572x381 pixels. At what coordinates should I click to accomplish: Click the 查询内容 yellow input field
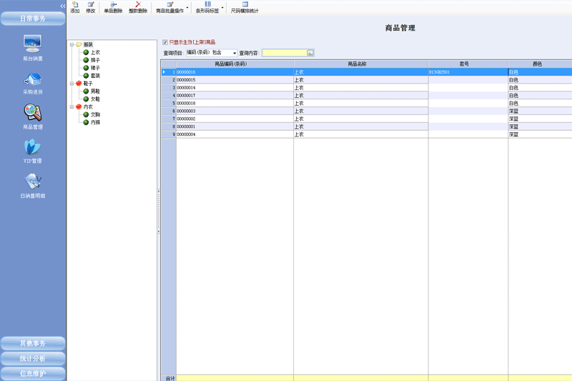(x=285, y=53)
